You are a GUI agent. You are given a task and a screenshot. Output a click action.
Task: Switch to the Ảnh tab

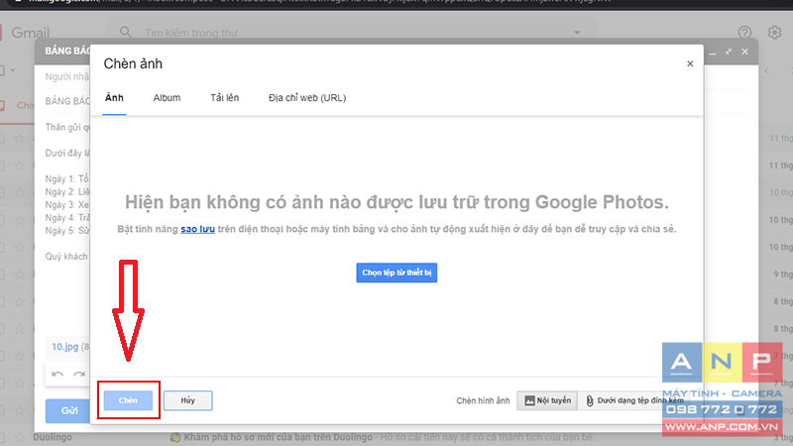pos(114,98)
